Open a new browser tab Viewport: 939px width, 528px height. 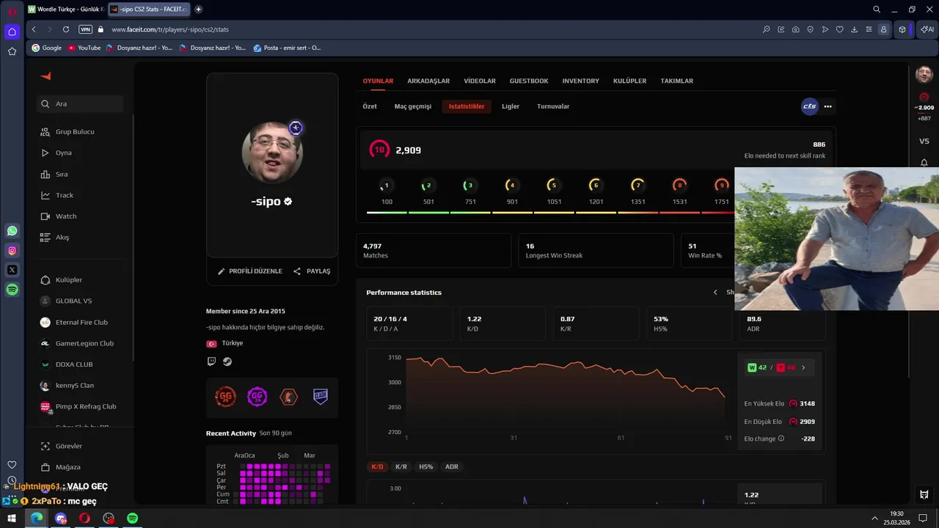198,10
